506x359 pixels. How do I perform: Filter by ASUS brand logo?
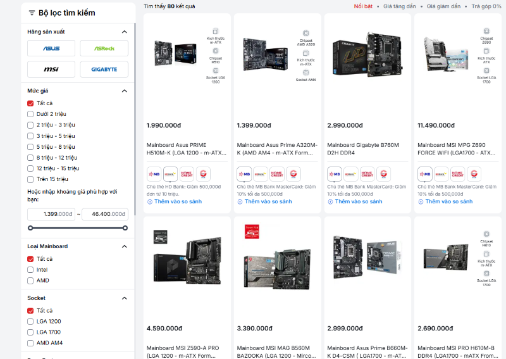pos(51,48)
